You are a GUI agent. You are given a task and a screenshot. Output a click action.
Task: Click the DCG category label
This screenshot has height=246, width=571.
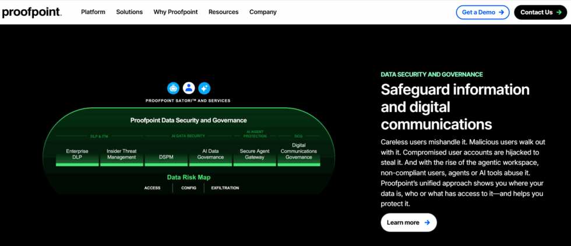tap(298, 136)
